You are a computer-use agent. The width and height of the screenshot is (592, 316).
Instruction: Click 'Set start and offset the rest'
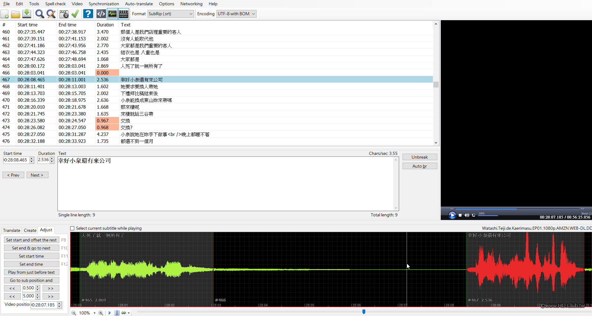point(31,240)
